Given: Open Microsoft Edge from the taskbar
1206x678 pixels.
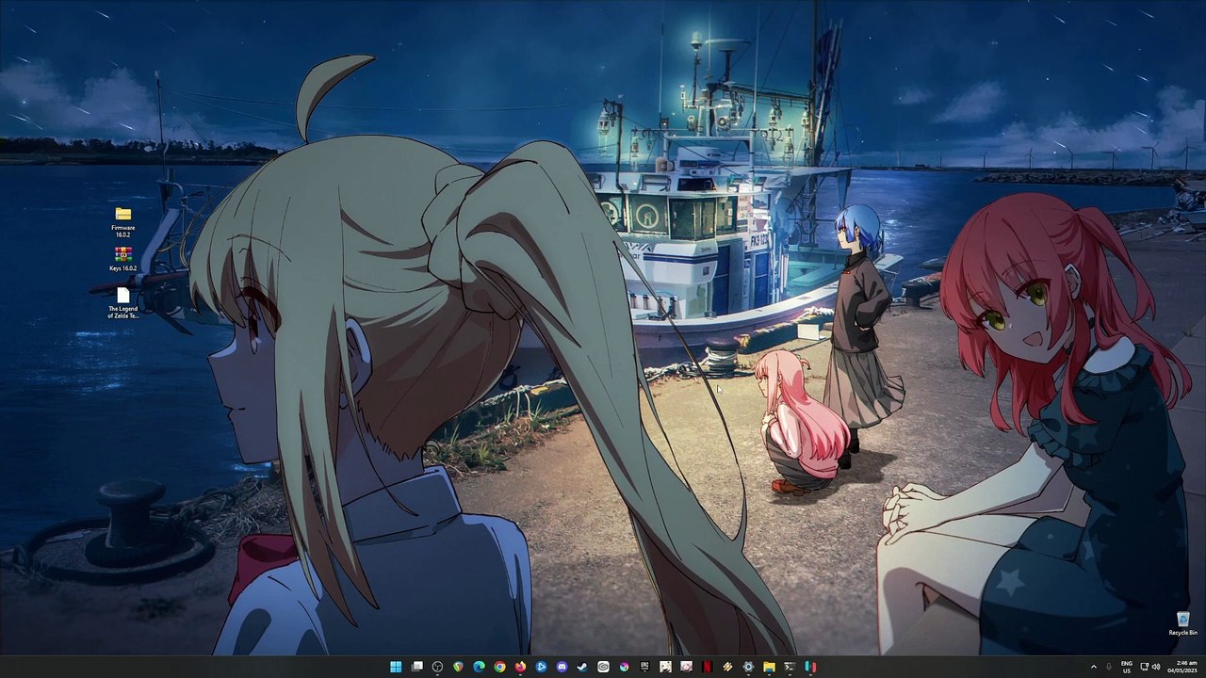Looking at the screenshot, I should click(480, 667).
